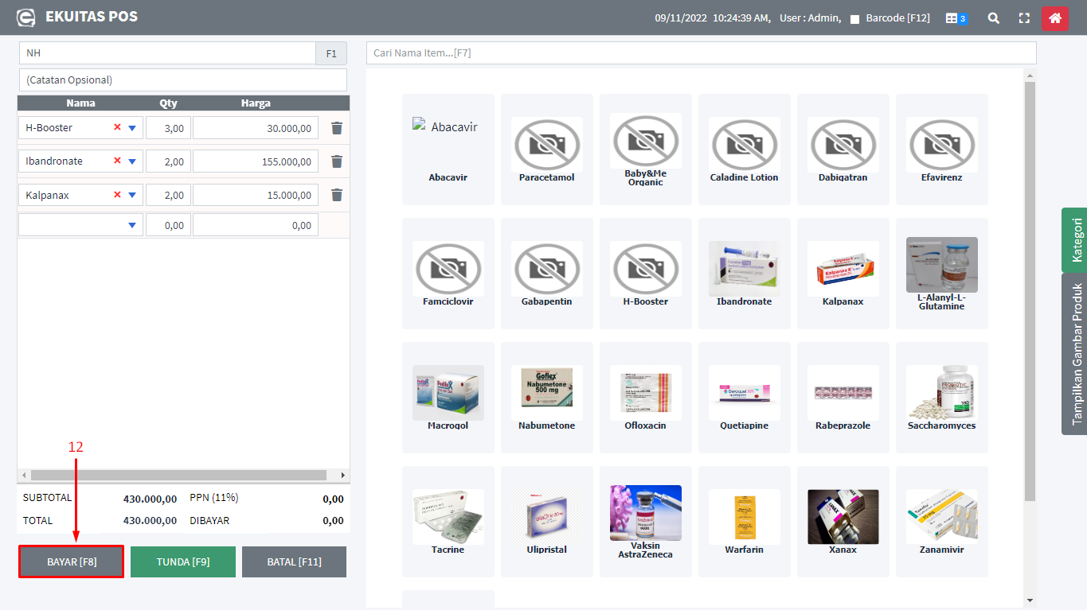The image size is (1087, 610).
Task: Expand the H-Booster name dropdown arrow
Action: click(x=132, y=128)
